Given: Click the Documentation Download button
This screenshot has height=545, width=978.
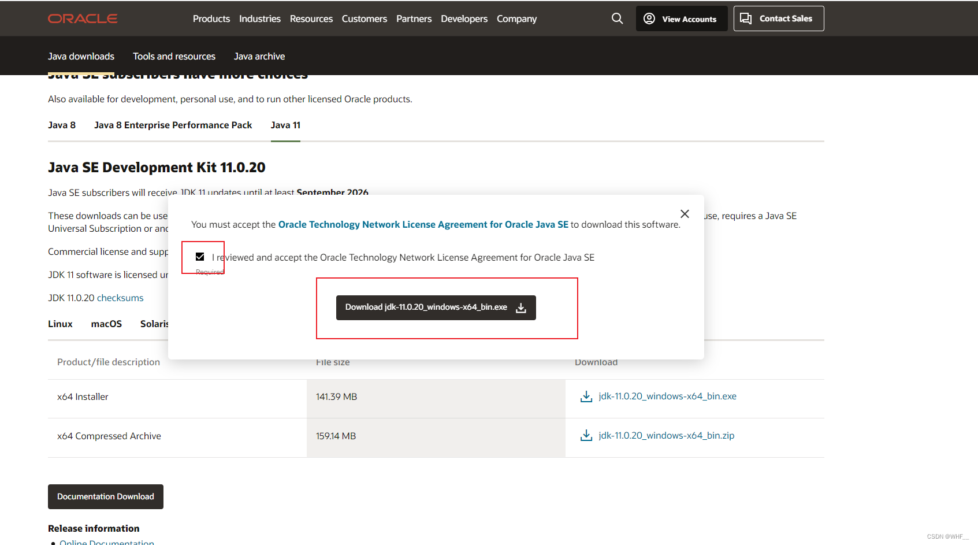Looking at the screenshot, I should tap(106, 497).
